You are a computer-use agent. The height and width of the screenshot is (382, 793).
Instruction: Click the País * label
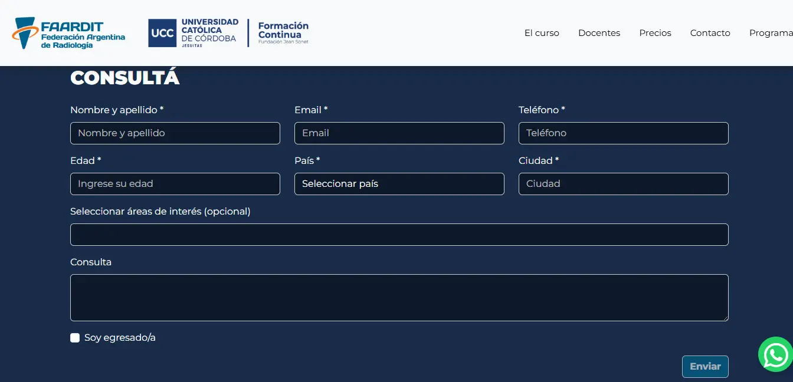(x=307, y=161)
